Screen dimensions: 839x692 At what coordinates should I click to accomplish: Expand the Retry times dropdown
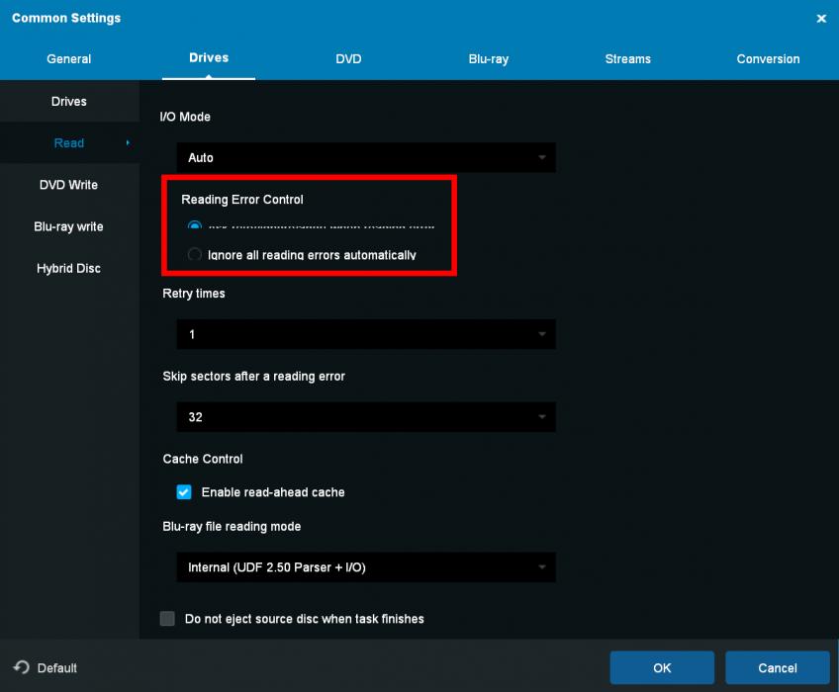point(365,335)
